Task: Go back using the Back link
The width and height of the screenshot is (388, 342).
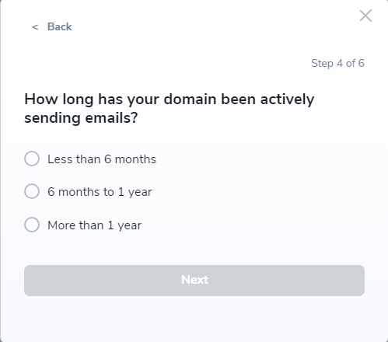Action: 52,26
